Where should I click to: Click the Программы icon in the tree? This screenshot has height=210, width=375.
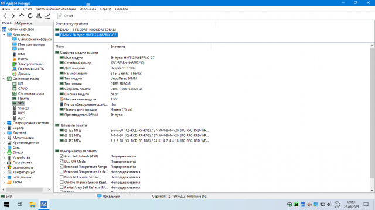coord(9,162)
